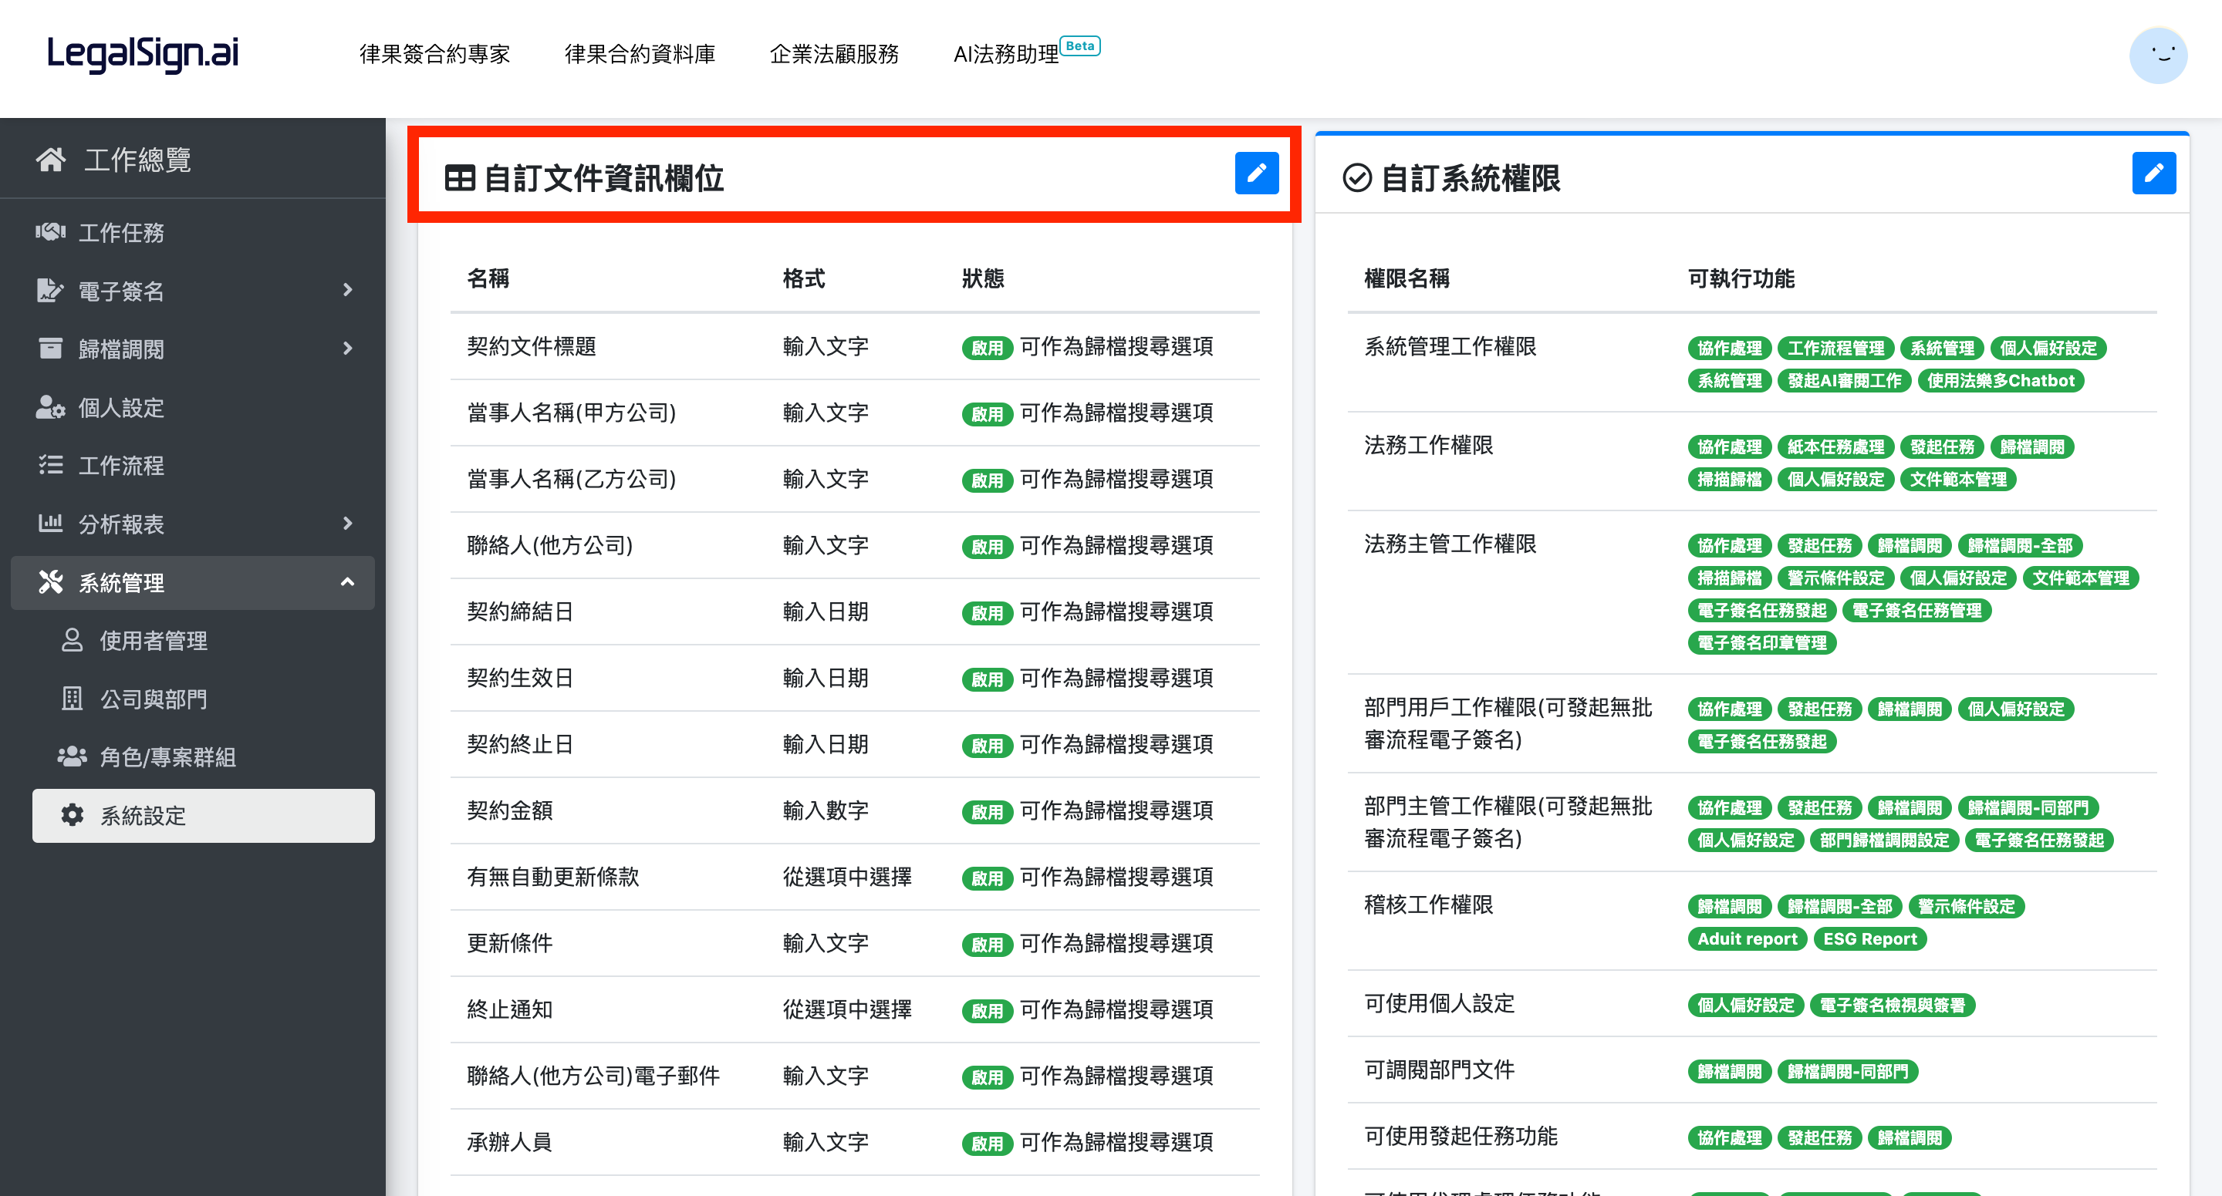Click 警示條件設定 tag under 法務主管工作權限

pos(1835,578)
